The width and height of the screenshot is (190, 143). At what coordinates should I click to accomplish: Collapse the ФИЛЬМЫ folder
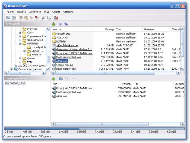point(20,43)
